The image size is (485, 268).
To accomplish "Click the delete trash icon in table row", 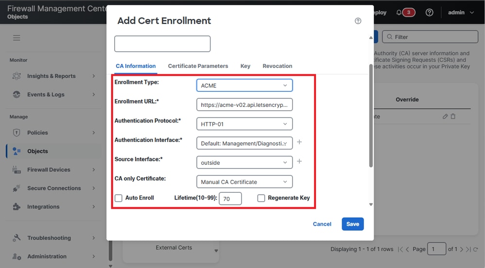I will (453, 117).
